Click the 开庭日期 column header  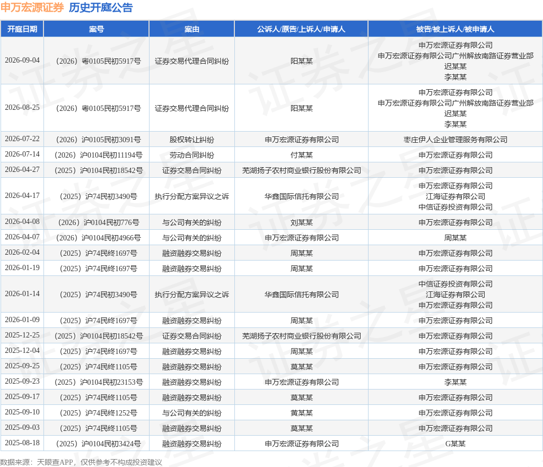22,29
